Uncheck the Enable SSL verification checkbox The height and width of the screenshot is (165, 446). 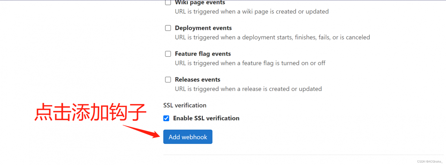tap(167, 118)
